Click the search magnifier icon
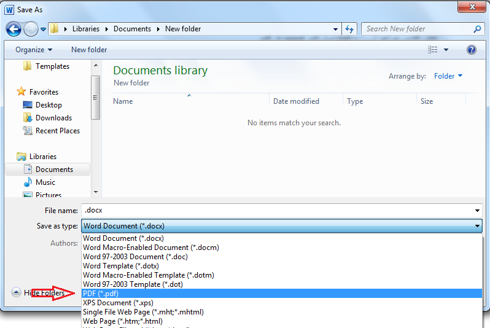 (x=477, y=29)
